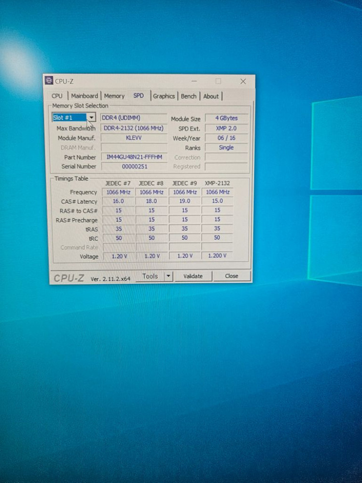Select the Memory tab
Image resolution: width=362 pixels, height=483 pixels.
pos(114,96)
